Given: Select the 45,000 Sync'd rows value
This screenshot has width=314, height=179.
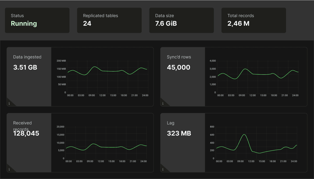Looking at the screenshot, I should (179, 67).
